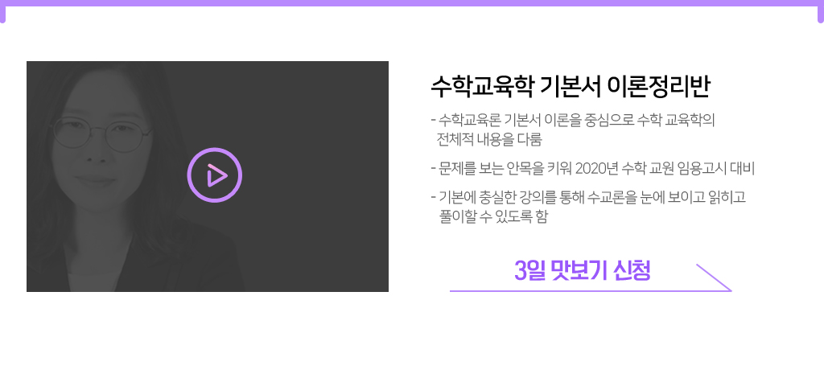Click the diagonal arrow beside 3일 맛보기 신청
Viewport: 824px width, 374px height.
pos(713,277)
